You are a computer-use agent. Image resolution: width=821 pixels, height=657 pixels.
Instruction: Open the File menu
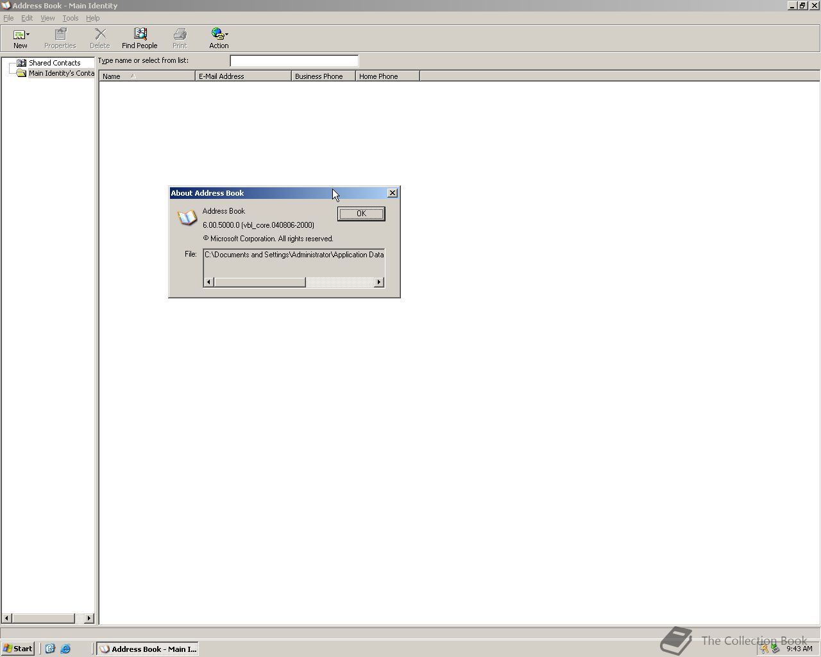click(x=8, y=18)
